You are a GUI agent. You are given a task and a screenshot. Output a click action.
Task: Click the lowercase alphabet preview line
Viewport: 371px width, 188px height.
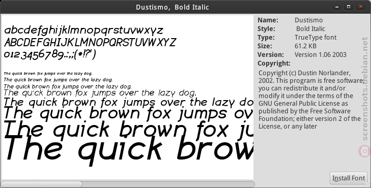coord(84,30)
